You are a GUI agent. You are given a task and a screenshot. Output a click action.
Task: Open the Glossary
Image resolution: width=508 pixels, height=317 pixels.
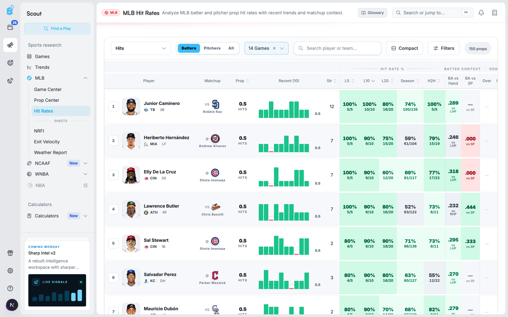372,13
